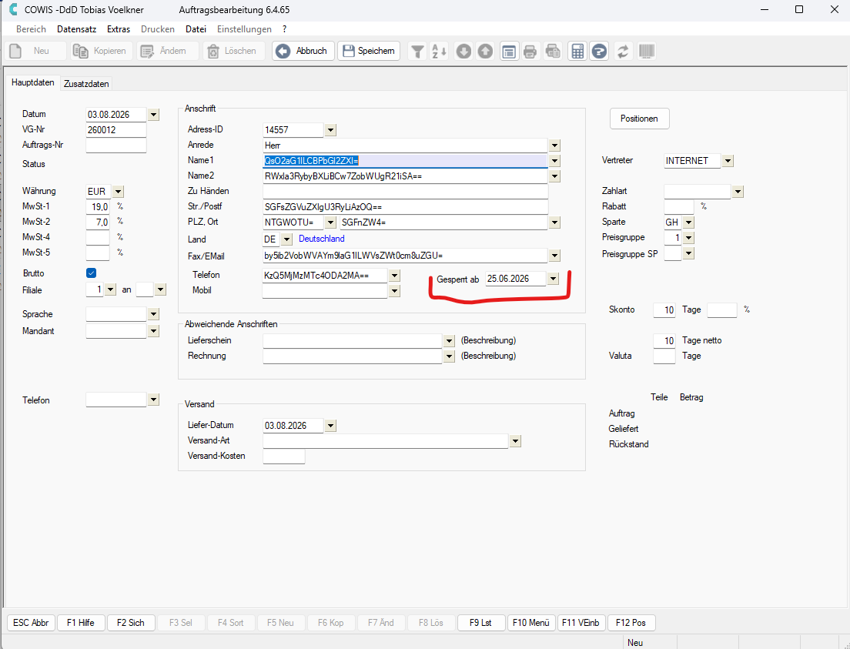Expand the Sparte dropdown
This screenshot has width=850, height=649.
(x=688, y=222)
